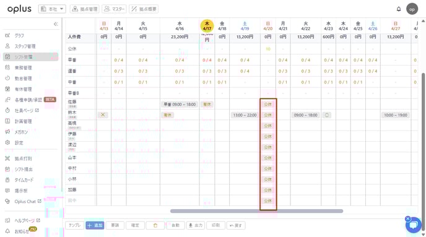Screen dimensions: 426x237
Task: Open 計画管理 in the sidebar
Action: pos(24,121)
